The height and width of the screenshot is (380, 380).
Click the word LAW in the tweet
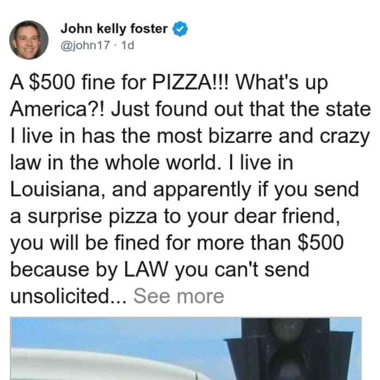coord(146,269)
